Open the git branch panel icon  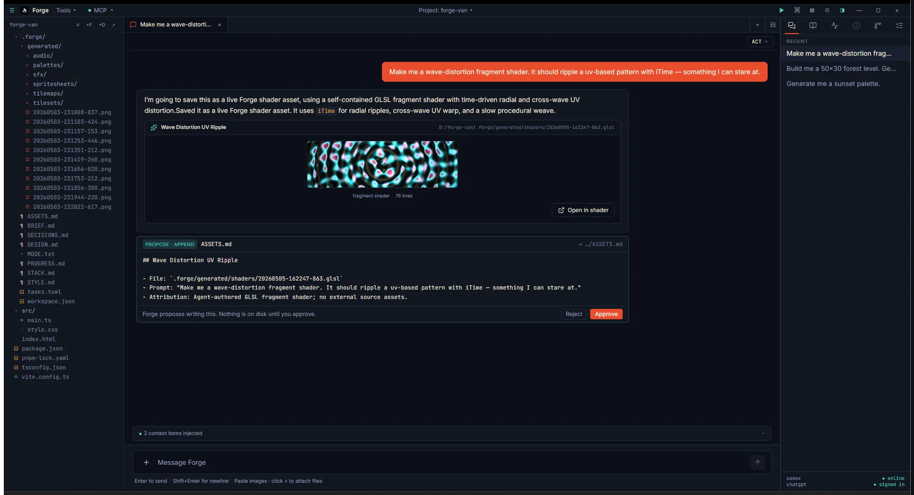pos(878,26)
